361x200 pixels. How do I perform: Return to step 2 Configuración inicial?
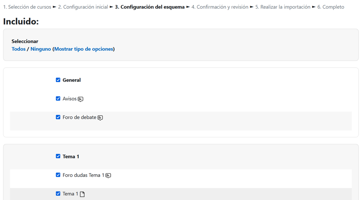(x=83, y=7)
